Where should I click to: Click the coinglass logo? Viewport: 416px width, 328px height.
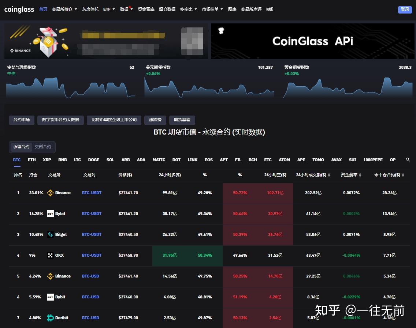click(x=19, y=10)
